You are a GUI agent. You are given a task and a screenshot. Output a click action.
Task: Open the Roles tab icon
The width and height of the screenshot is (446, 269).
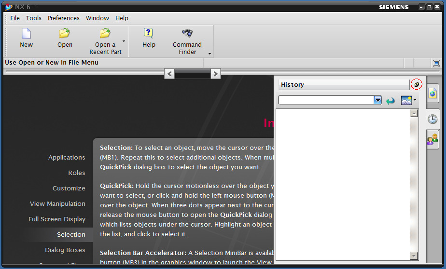point(432,139)
